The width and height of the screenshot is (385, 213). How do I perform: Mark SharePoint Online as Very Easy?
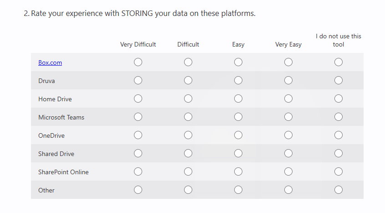point(288,171)
